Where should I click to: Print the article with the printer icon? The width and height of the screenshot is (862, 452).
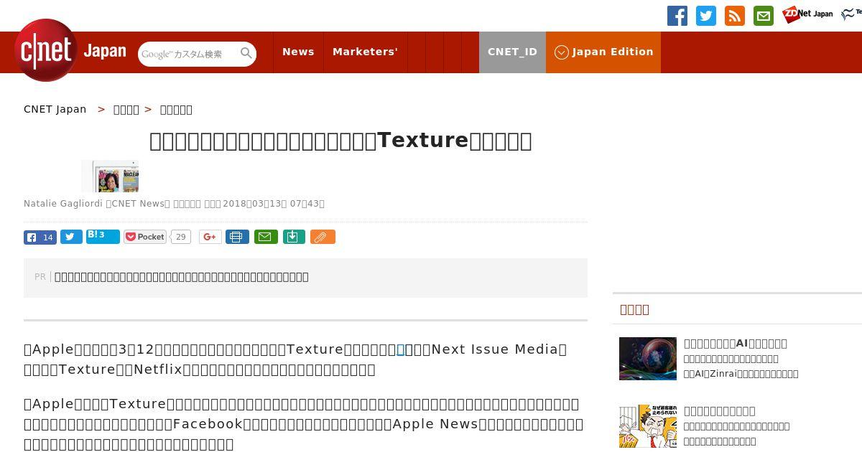(x=237, y=237)
